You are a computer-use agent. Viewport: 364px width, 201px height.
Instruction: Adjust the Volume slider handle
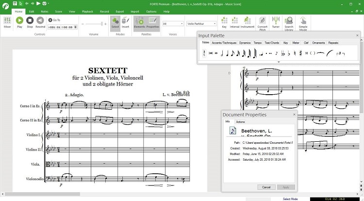(x=102, y=24)
